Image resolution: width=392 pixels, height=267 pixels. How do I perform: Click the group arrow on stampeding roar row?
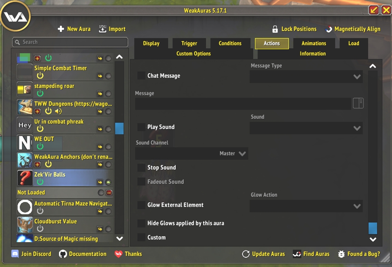[100, 94]
